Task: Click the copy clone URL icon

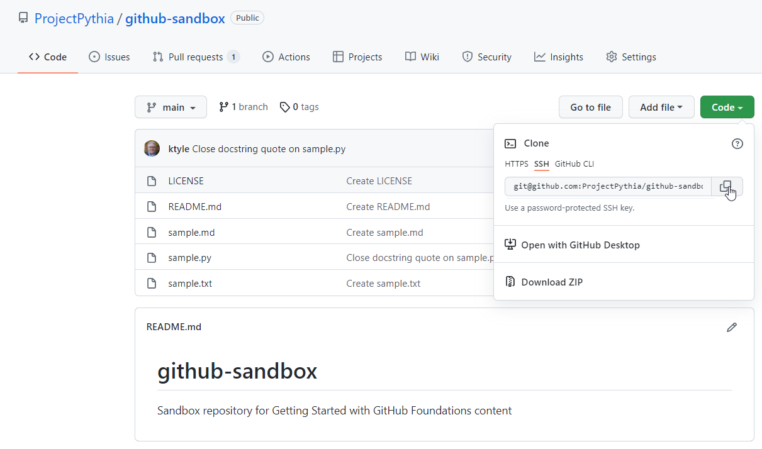Action: pyautogui.click(x=726, y=186)
